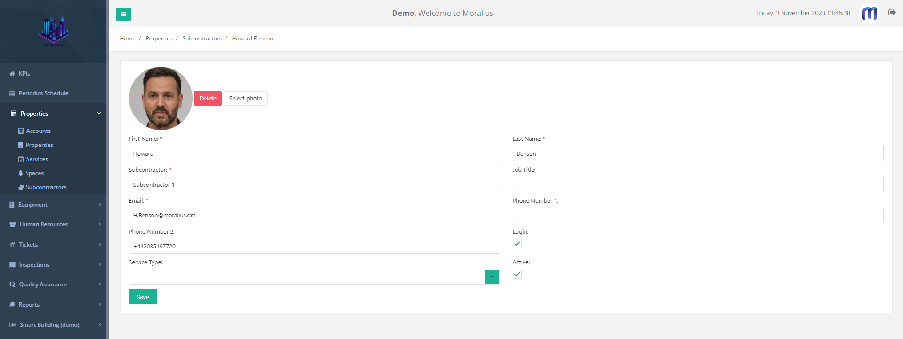Image resolution: width=903 pixels, height=339 pixels.
Task: Click the Howard Benson breadcrumb item
Action: coord(252,39)
